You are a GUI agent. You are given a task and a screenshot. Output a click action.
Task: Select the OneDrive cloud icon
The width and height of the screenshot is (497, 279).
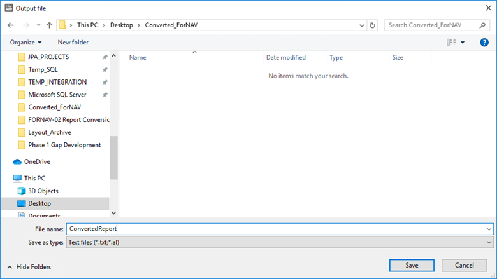tap(18, 162)
